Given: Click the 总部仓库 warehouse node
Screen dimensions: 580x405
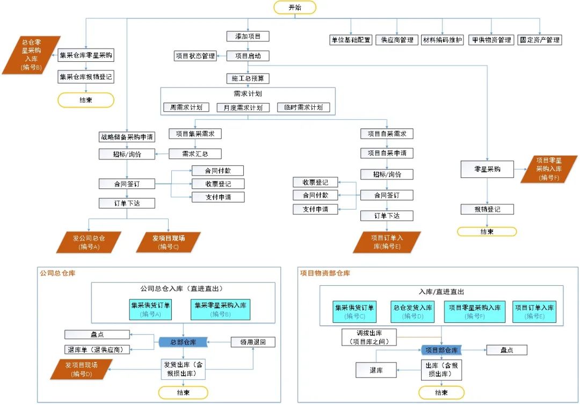Looking at the screenshot, I should pyautogui.click(x=182, y=342).
